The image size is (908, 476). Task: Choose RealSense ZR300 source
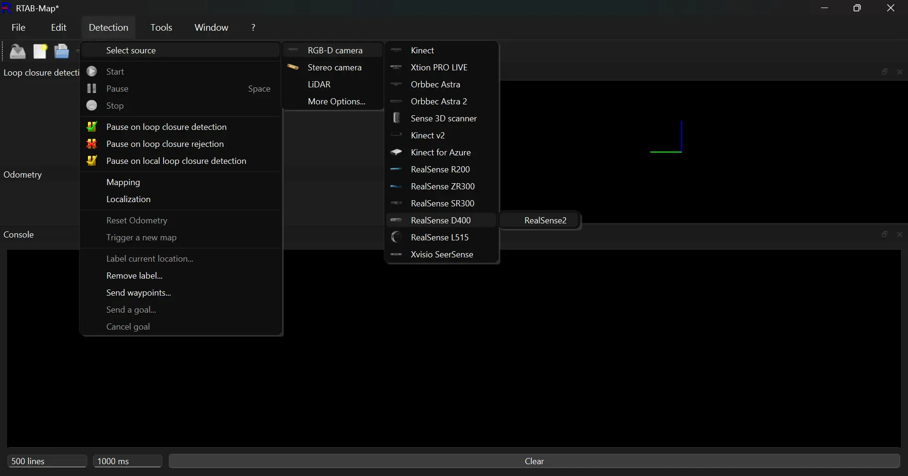(442, 187)
